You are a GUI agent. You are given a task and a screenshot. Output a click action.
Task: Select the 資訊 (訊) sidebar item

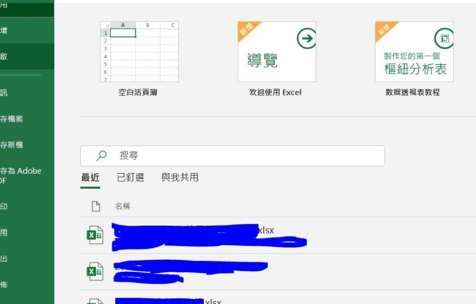tap(27, 92)
